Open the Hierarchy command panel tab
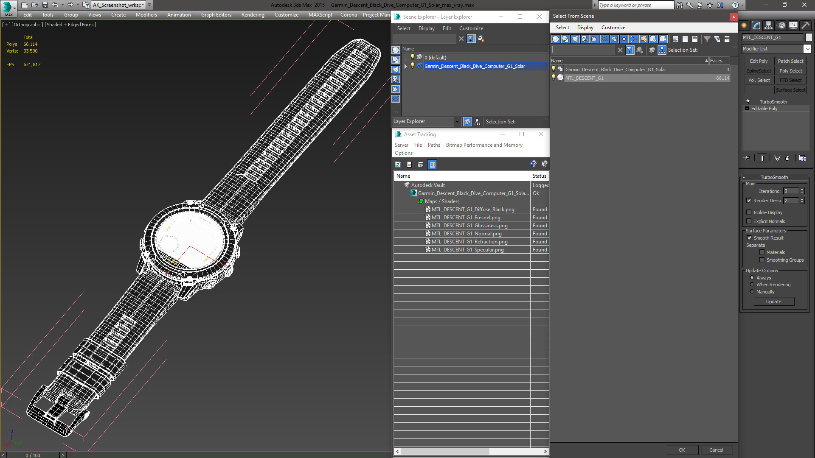 pos(768,25)
